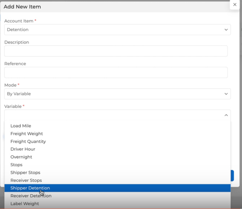242x209 pixels.
Task: Click the Variable field up-chevron icon
Action: [x=226, y=115]
